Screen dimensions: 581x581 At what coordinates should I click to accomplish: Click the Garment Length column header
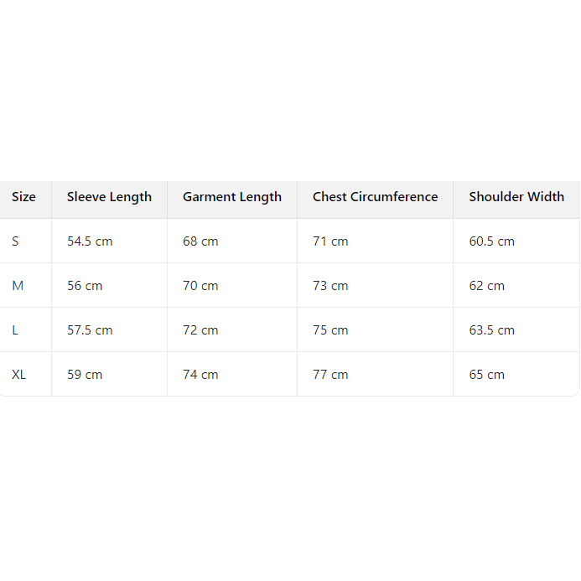pos(232,197)
